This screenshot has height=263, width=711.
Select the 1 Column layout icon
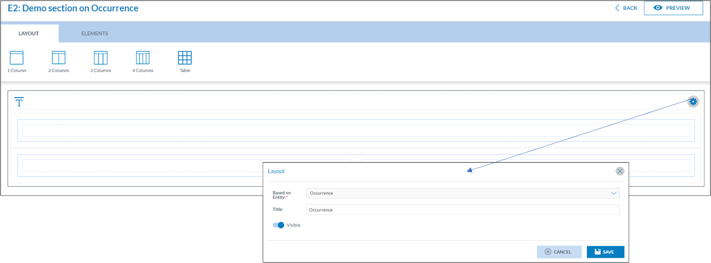tap(16, 58)
